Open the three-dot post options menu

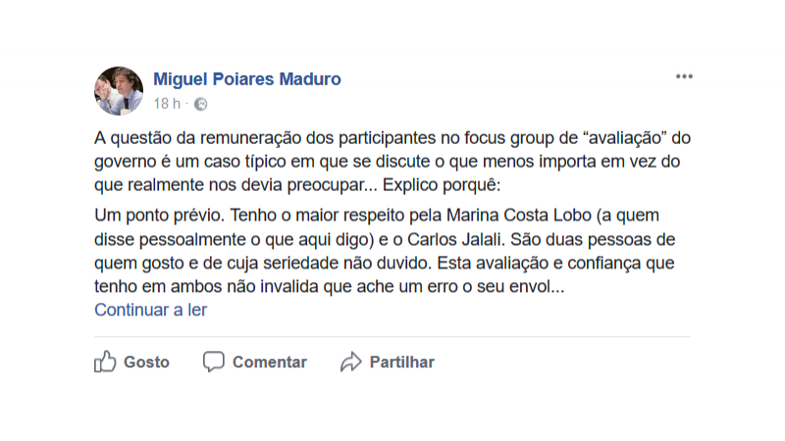(683, 77)
